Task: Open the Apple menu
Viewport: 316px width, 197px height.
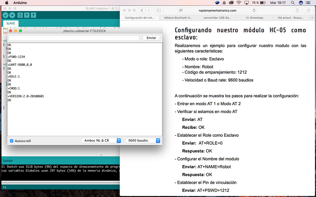Action: click(x=7, y=3)
